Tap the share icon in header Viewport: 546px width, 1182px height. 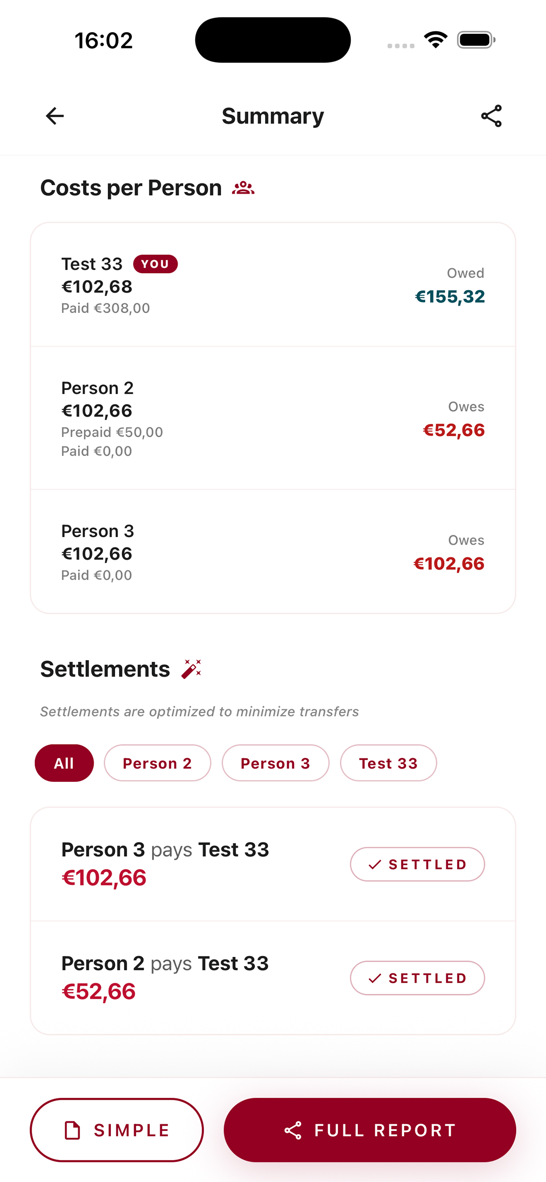[491, 116]
